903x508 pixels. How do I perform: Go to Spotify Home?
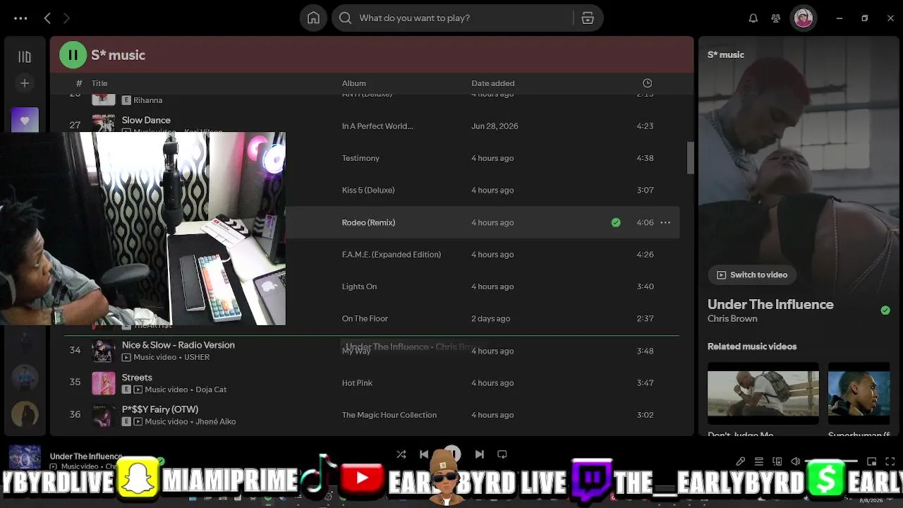point(313,18)
